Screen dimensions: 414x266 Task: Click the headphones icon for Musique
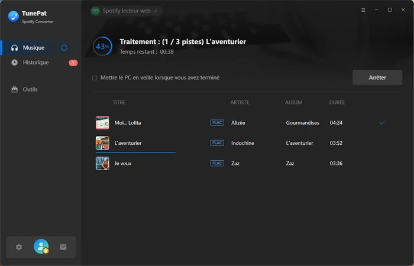15,48
